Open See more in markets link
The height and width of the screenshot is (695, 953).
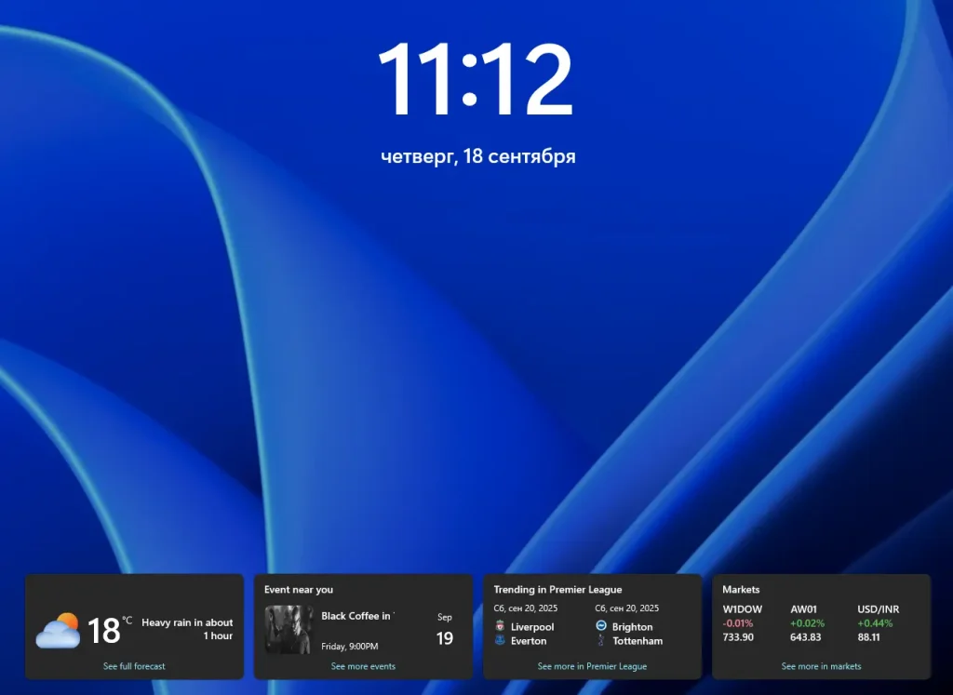[x=821, y=666]
